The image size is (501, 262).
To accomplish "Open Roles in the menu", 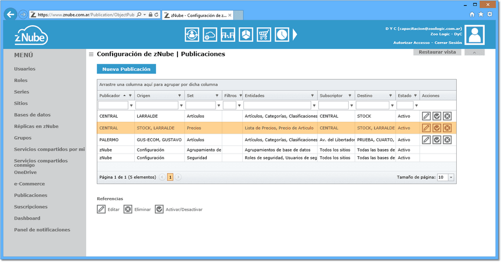I will 21,81.
